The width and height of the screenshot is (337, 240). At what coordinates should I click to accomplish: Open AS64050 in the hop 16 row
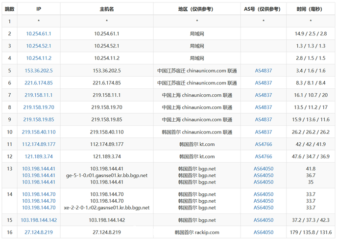pos(264,232)
